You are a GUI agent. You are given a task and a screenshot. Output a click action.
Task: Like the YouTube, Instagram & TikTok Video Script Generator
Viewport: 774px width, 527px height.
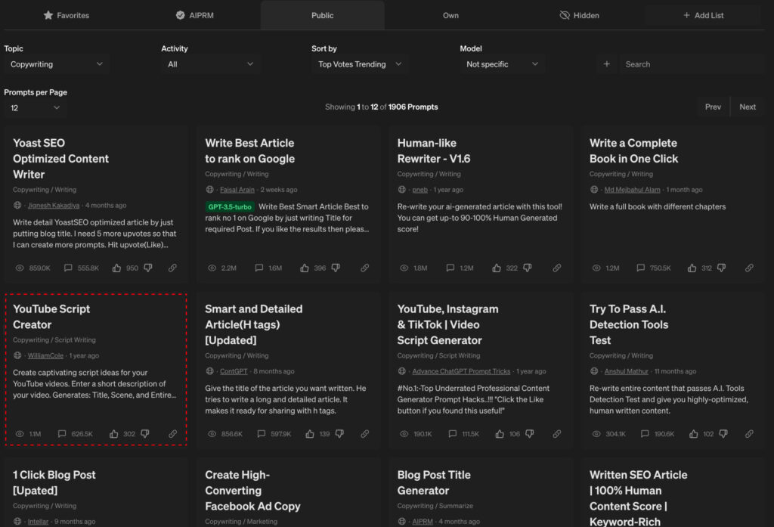tap(500, 434)
